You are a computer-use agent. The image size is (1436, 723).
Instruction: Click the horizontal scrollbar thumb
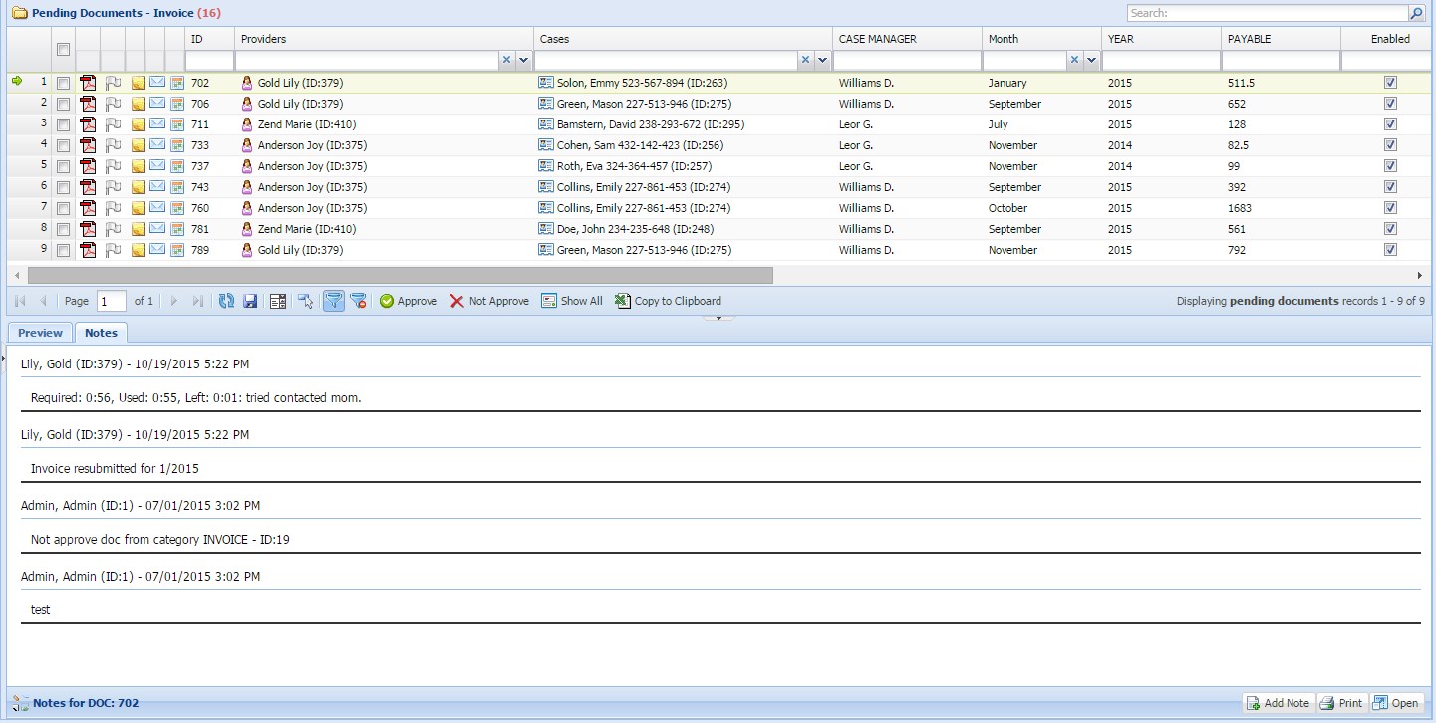tap(401, 275)
